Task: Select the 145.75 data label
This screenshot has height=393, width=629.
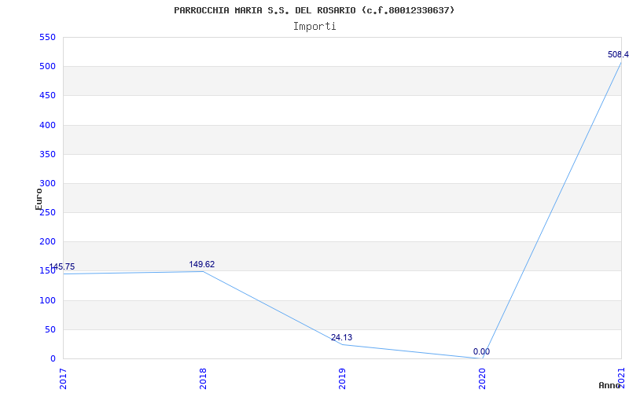Action: click(62, 267)
